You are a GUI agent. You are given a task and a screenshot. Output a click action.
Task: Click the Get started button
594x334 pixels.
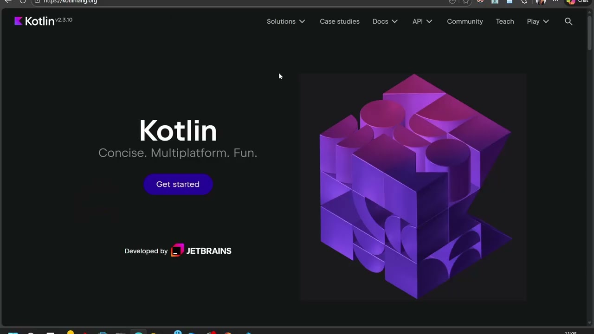(x=178, y=184)
